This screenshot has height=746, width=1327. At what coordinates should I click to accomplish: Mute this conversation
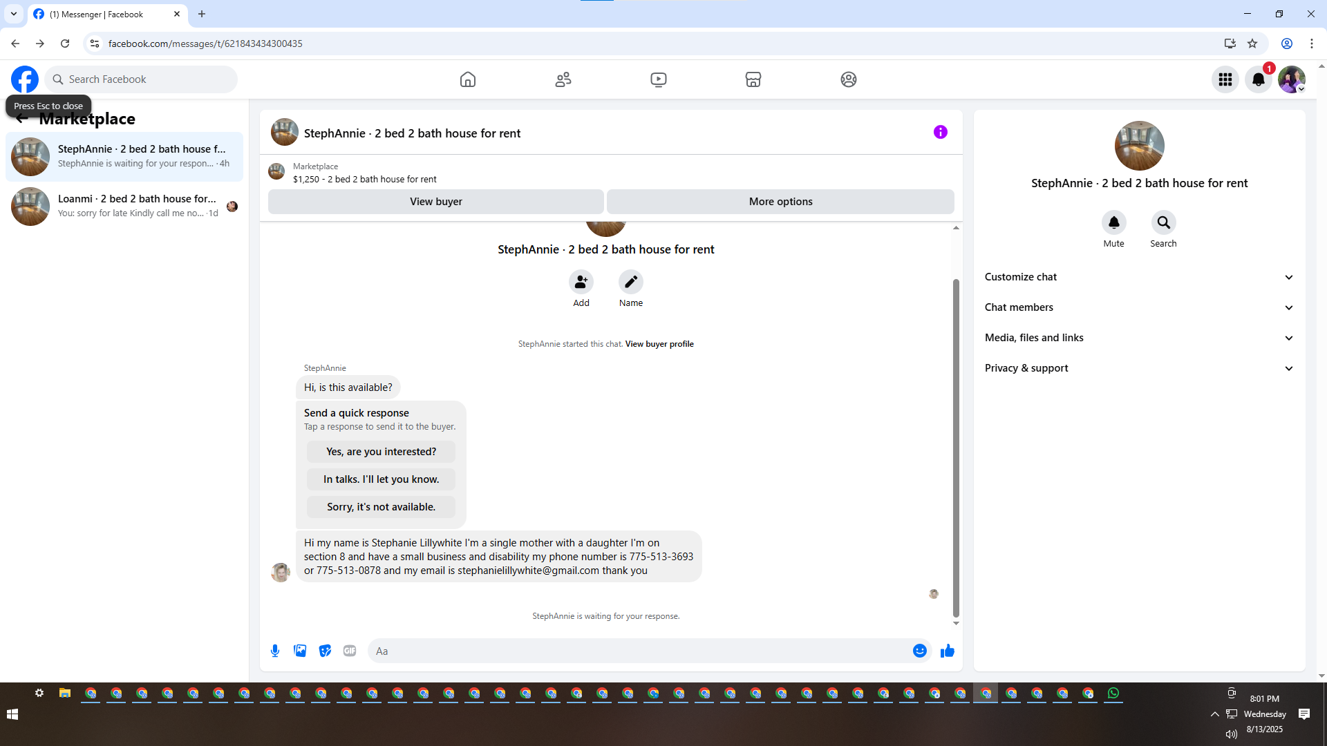pos(1113,222)
